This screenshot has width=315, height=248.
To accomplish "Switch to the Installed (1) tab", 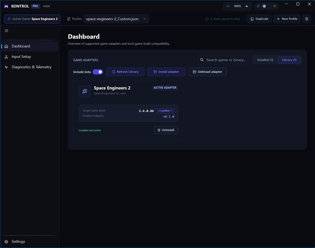I will pos(265,60).
